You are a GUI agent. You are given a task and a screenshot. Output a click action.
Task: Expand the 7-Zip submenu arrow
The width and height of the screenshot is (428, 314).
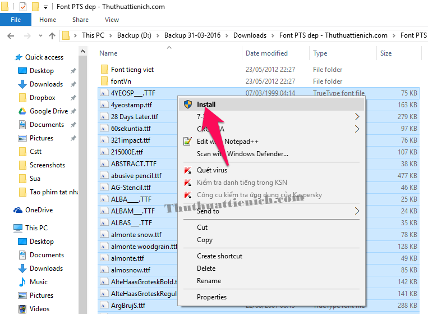[x=357, y=117]
